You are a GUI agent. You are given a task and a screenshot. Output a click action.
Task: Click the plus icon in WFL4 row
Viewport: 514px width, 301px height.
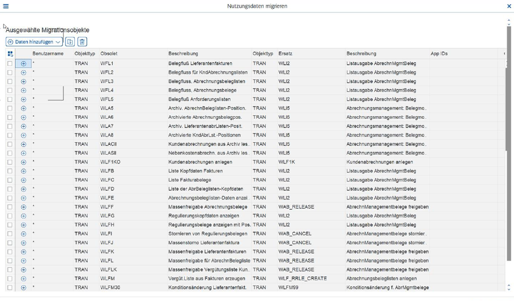23,90
